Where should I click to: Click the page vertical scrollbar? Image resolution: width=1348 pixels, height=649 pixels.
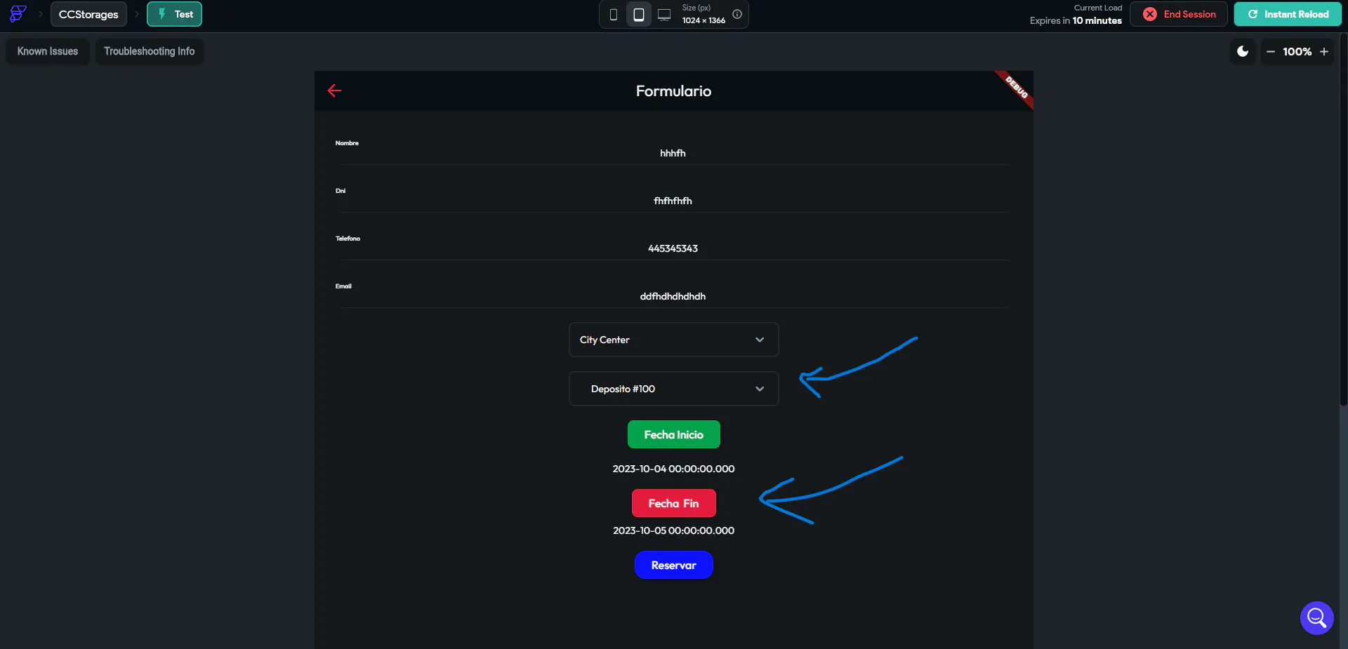[1343, 219]
